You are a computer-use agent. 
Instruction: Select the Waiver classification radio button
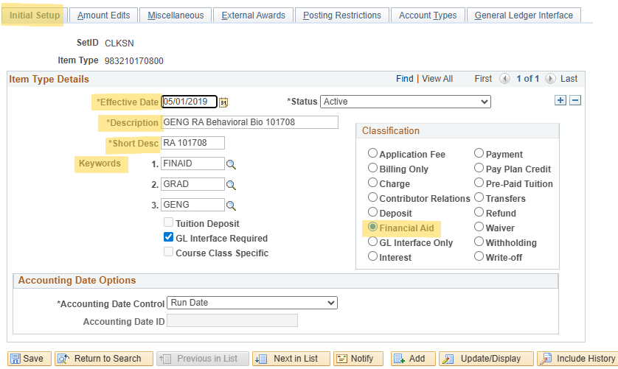point(479,228)
